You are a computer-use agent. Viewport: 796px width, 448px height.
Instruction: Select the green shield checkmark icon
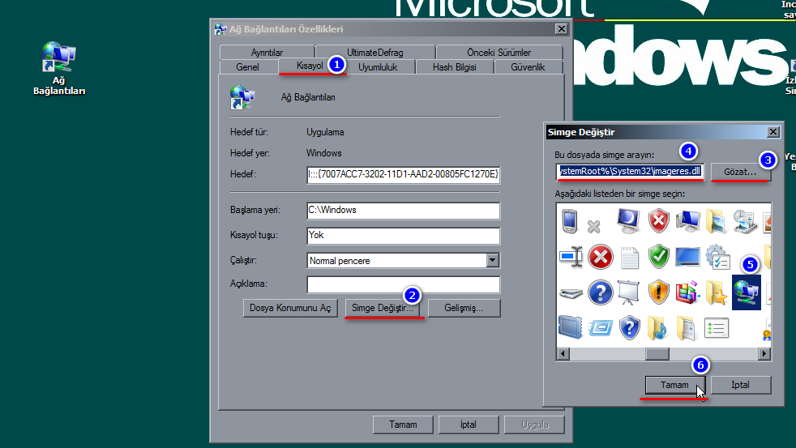[x=658, y=257]
